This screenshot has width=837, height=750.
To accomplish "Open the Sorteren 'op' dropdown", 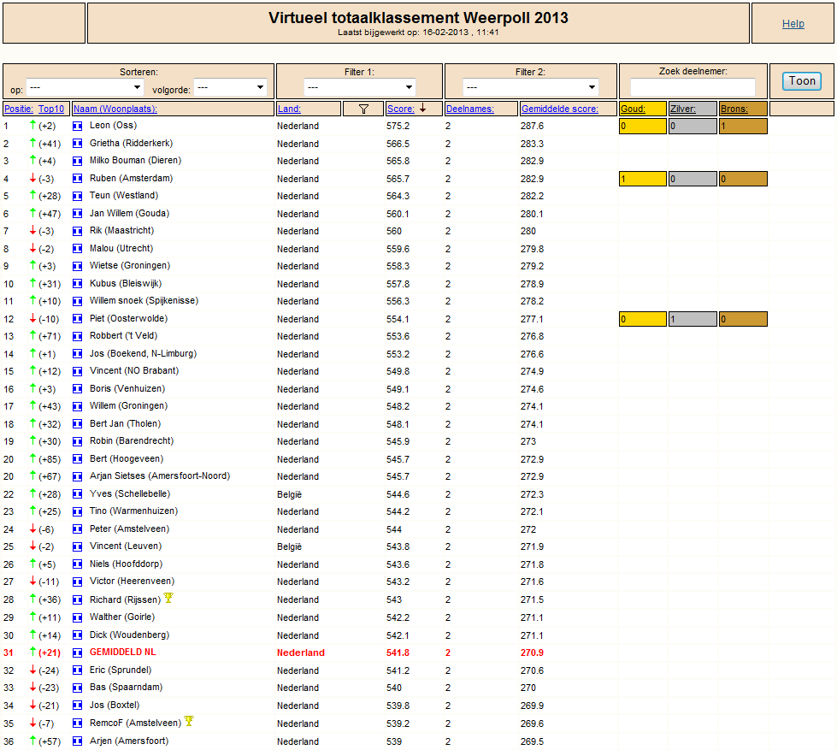I will (x=85, y=87).
